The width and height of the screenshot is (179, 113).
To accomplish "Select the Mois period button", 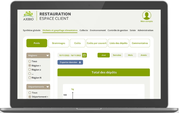I will [x=130, y=55].
